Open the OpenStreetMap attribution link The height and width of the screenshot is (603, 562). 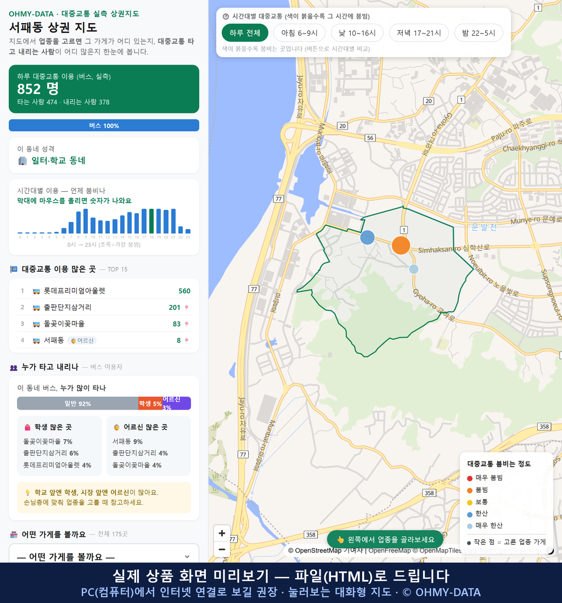(x=315, y=551)
